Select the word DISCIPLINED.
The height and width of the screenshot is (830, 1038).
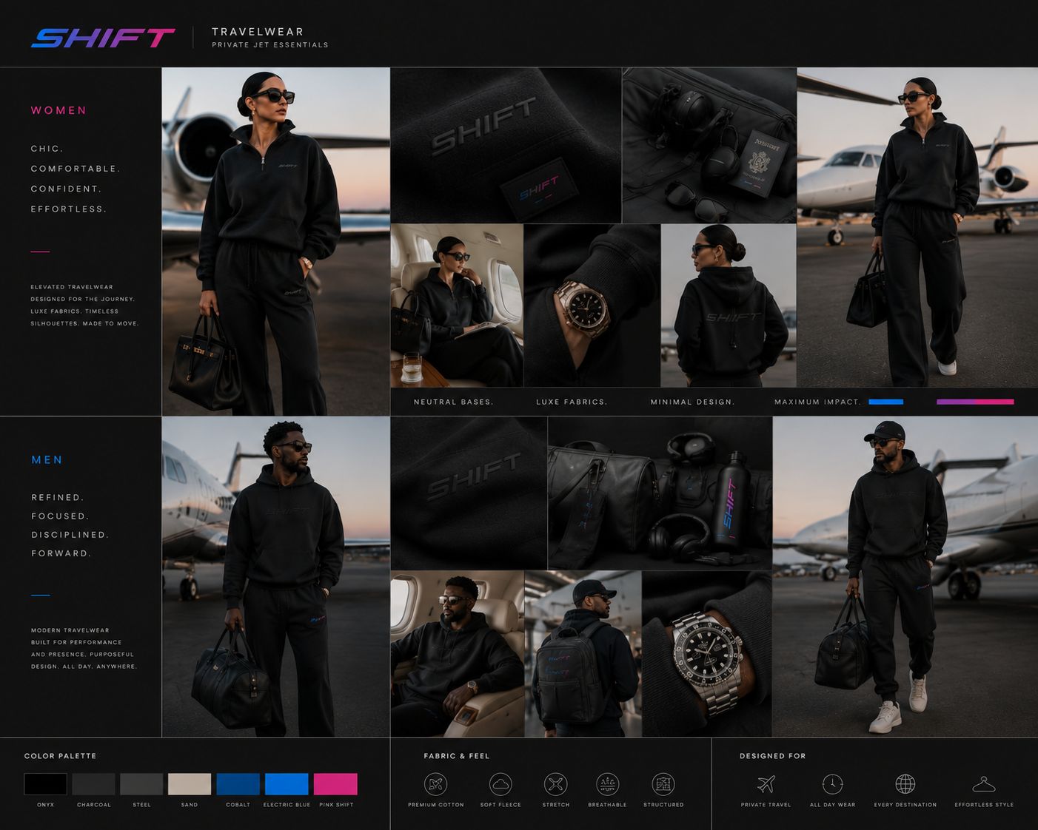70,535
